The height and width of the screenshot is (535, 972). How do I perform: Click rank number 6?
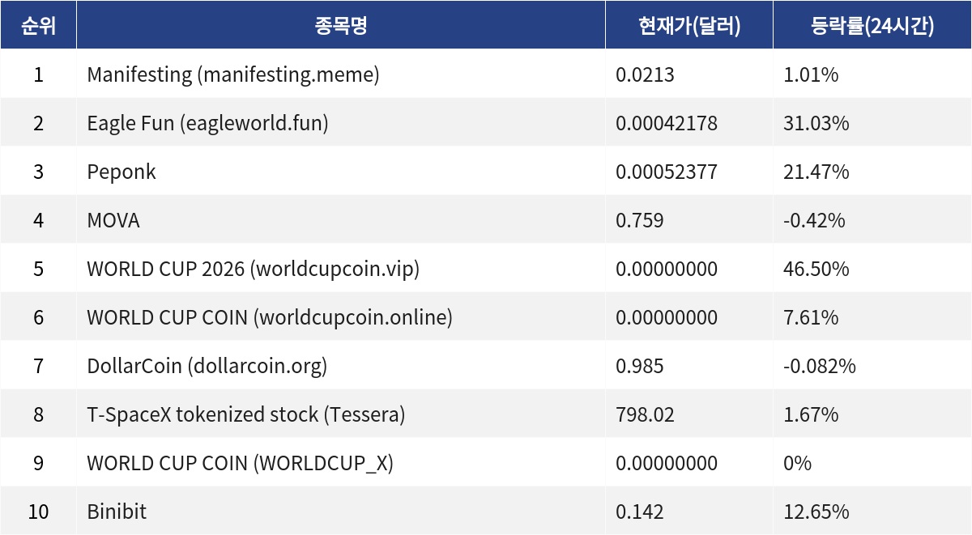(x=38, y=318)
